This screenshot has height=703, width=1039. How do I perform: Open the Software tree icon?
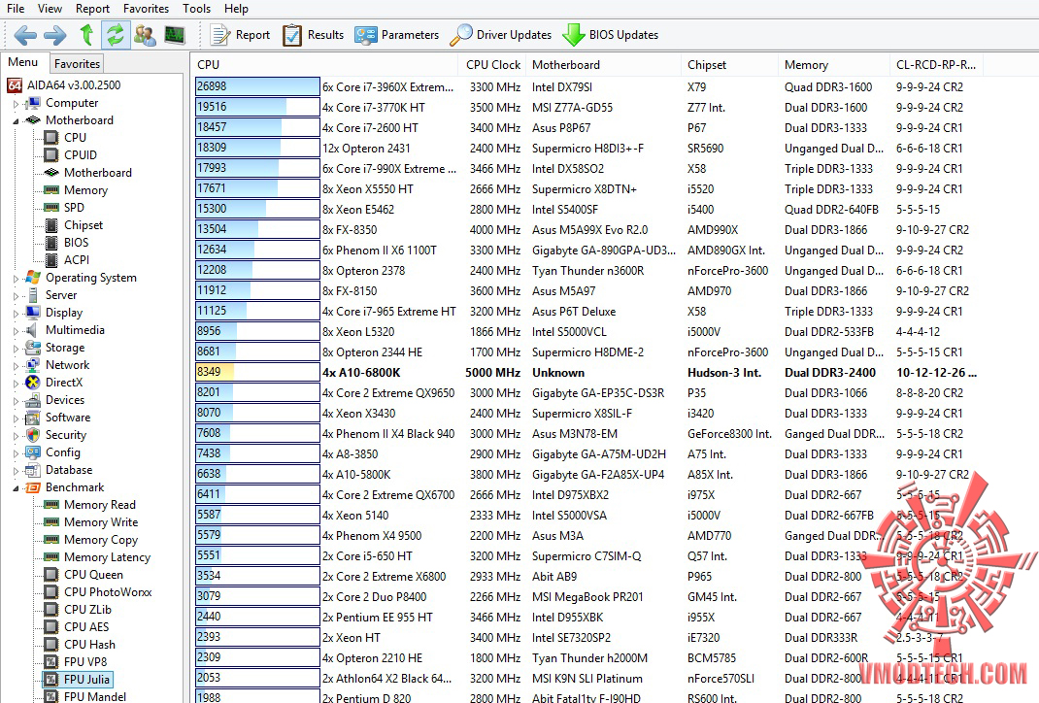tap(32, 418)
